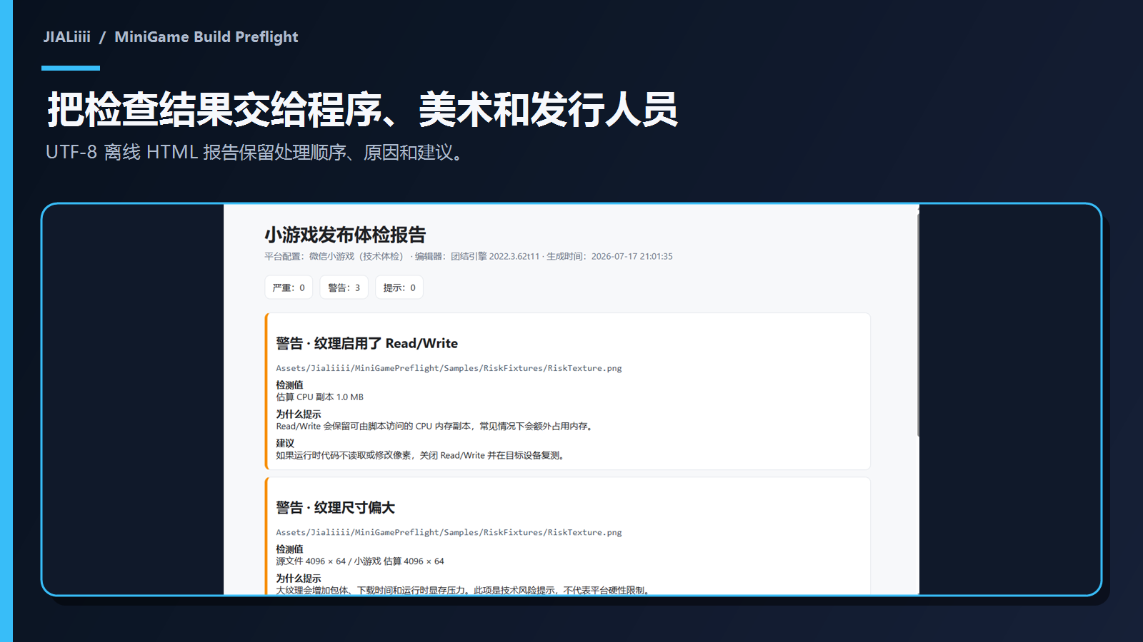Click the 警告 · 纹理尺寸偏大 heading

click(x=336, y=507)
